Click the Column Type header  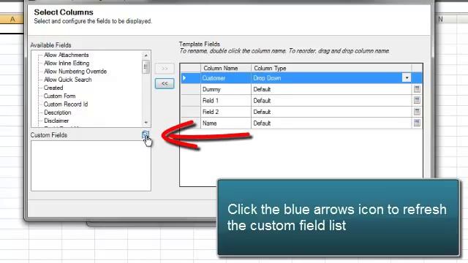(331, 68)
